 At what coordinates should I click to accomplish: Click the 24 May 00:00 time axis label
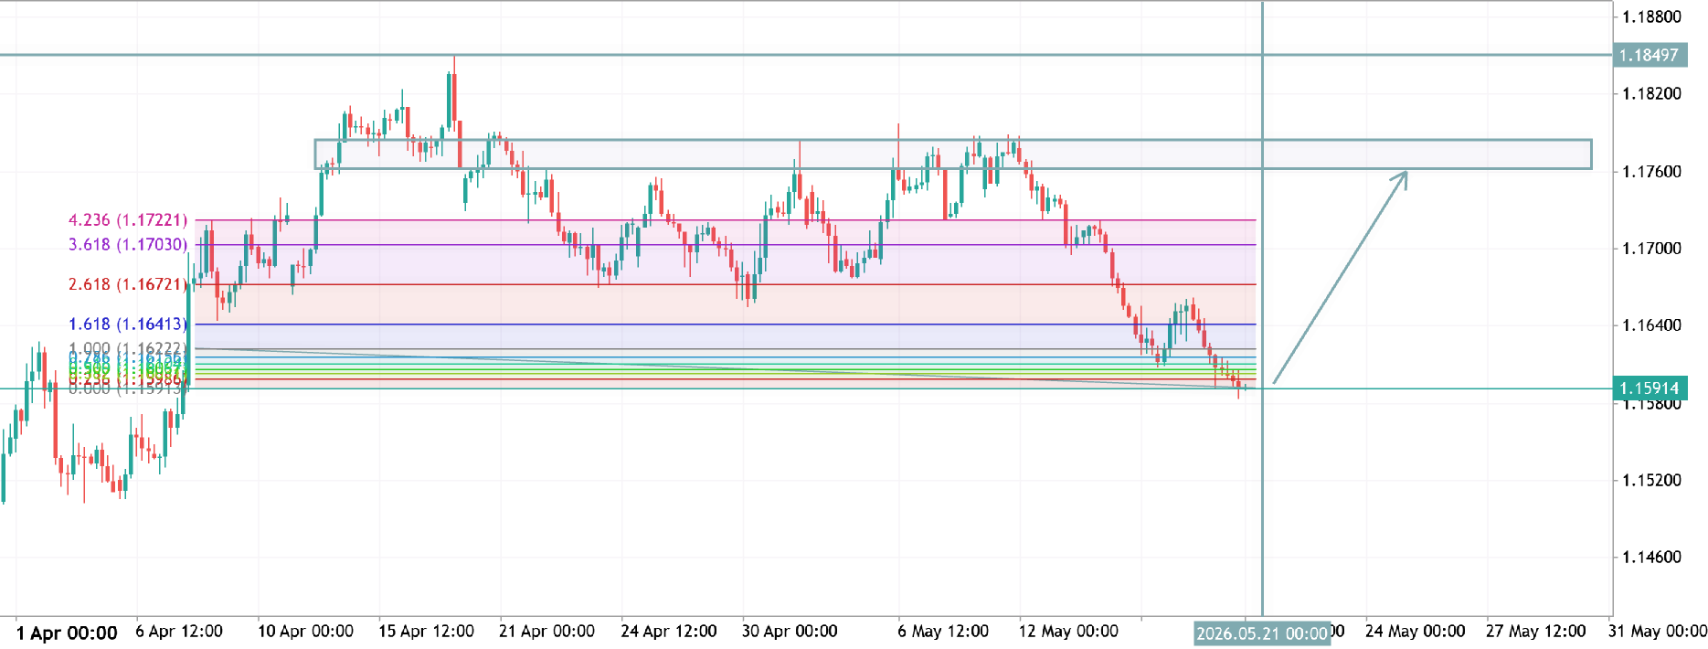1416,632
